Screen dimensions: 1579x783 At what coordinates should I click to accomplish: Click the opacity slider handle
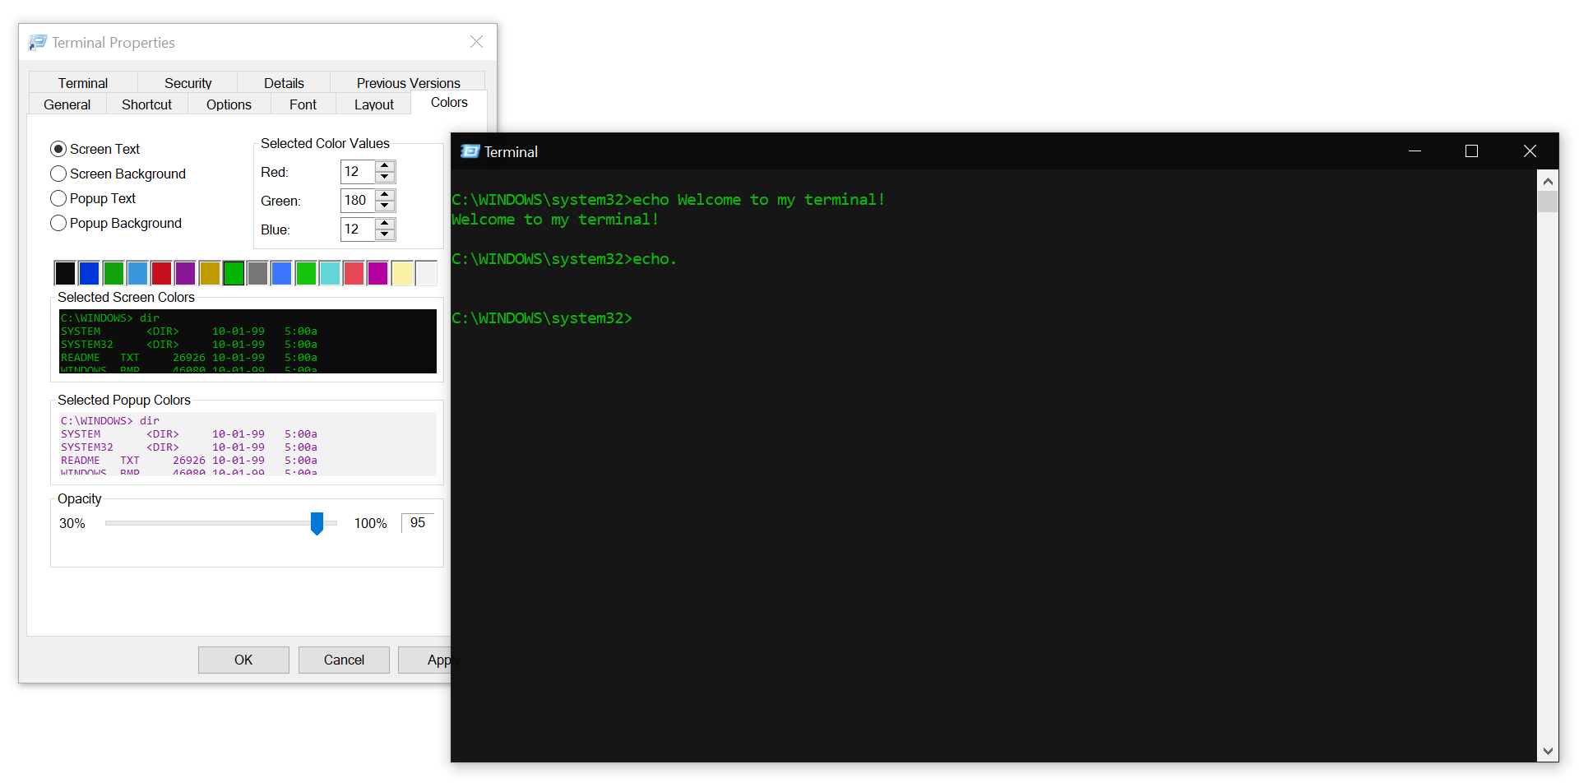pyautogui.click(x=317, y=523)
